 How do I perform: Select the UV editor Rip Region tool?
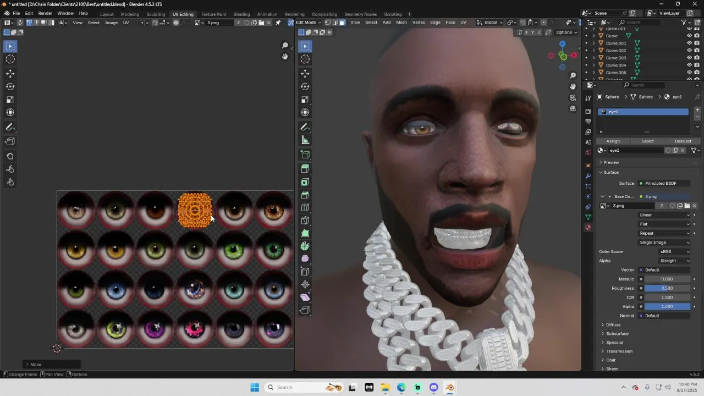tap(10, 142)
